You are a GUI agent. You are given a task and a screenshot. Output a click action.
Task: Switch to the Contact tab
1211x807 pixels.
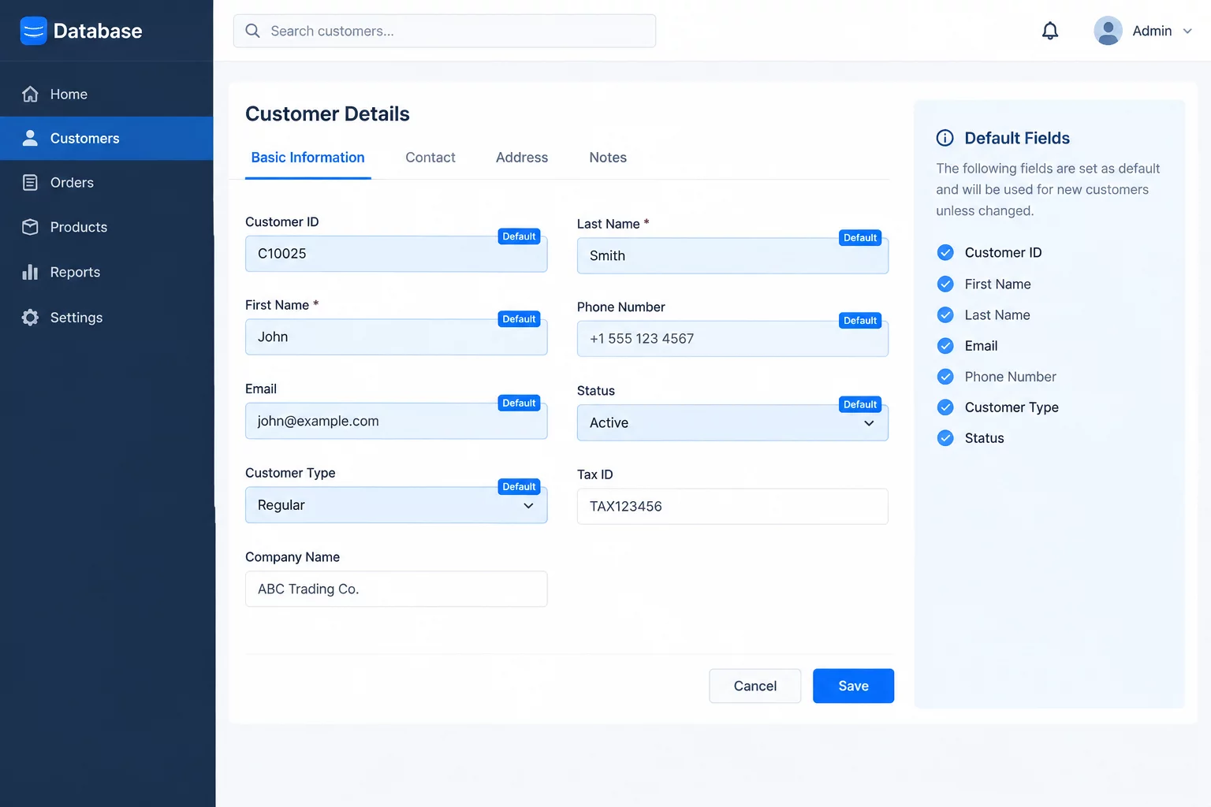(x=430, y=158)
